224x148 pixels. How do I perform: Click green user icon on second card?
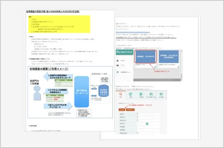(178, 67)
